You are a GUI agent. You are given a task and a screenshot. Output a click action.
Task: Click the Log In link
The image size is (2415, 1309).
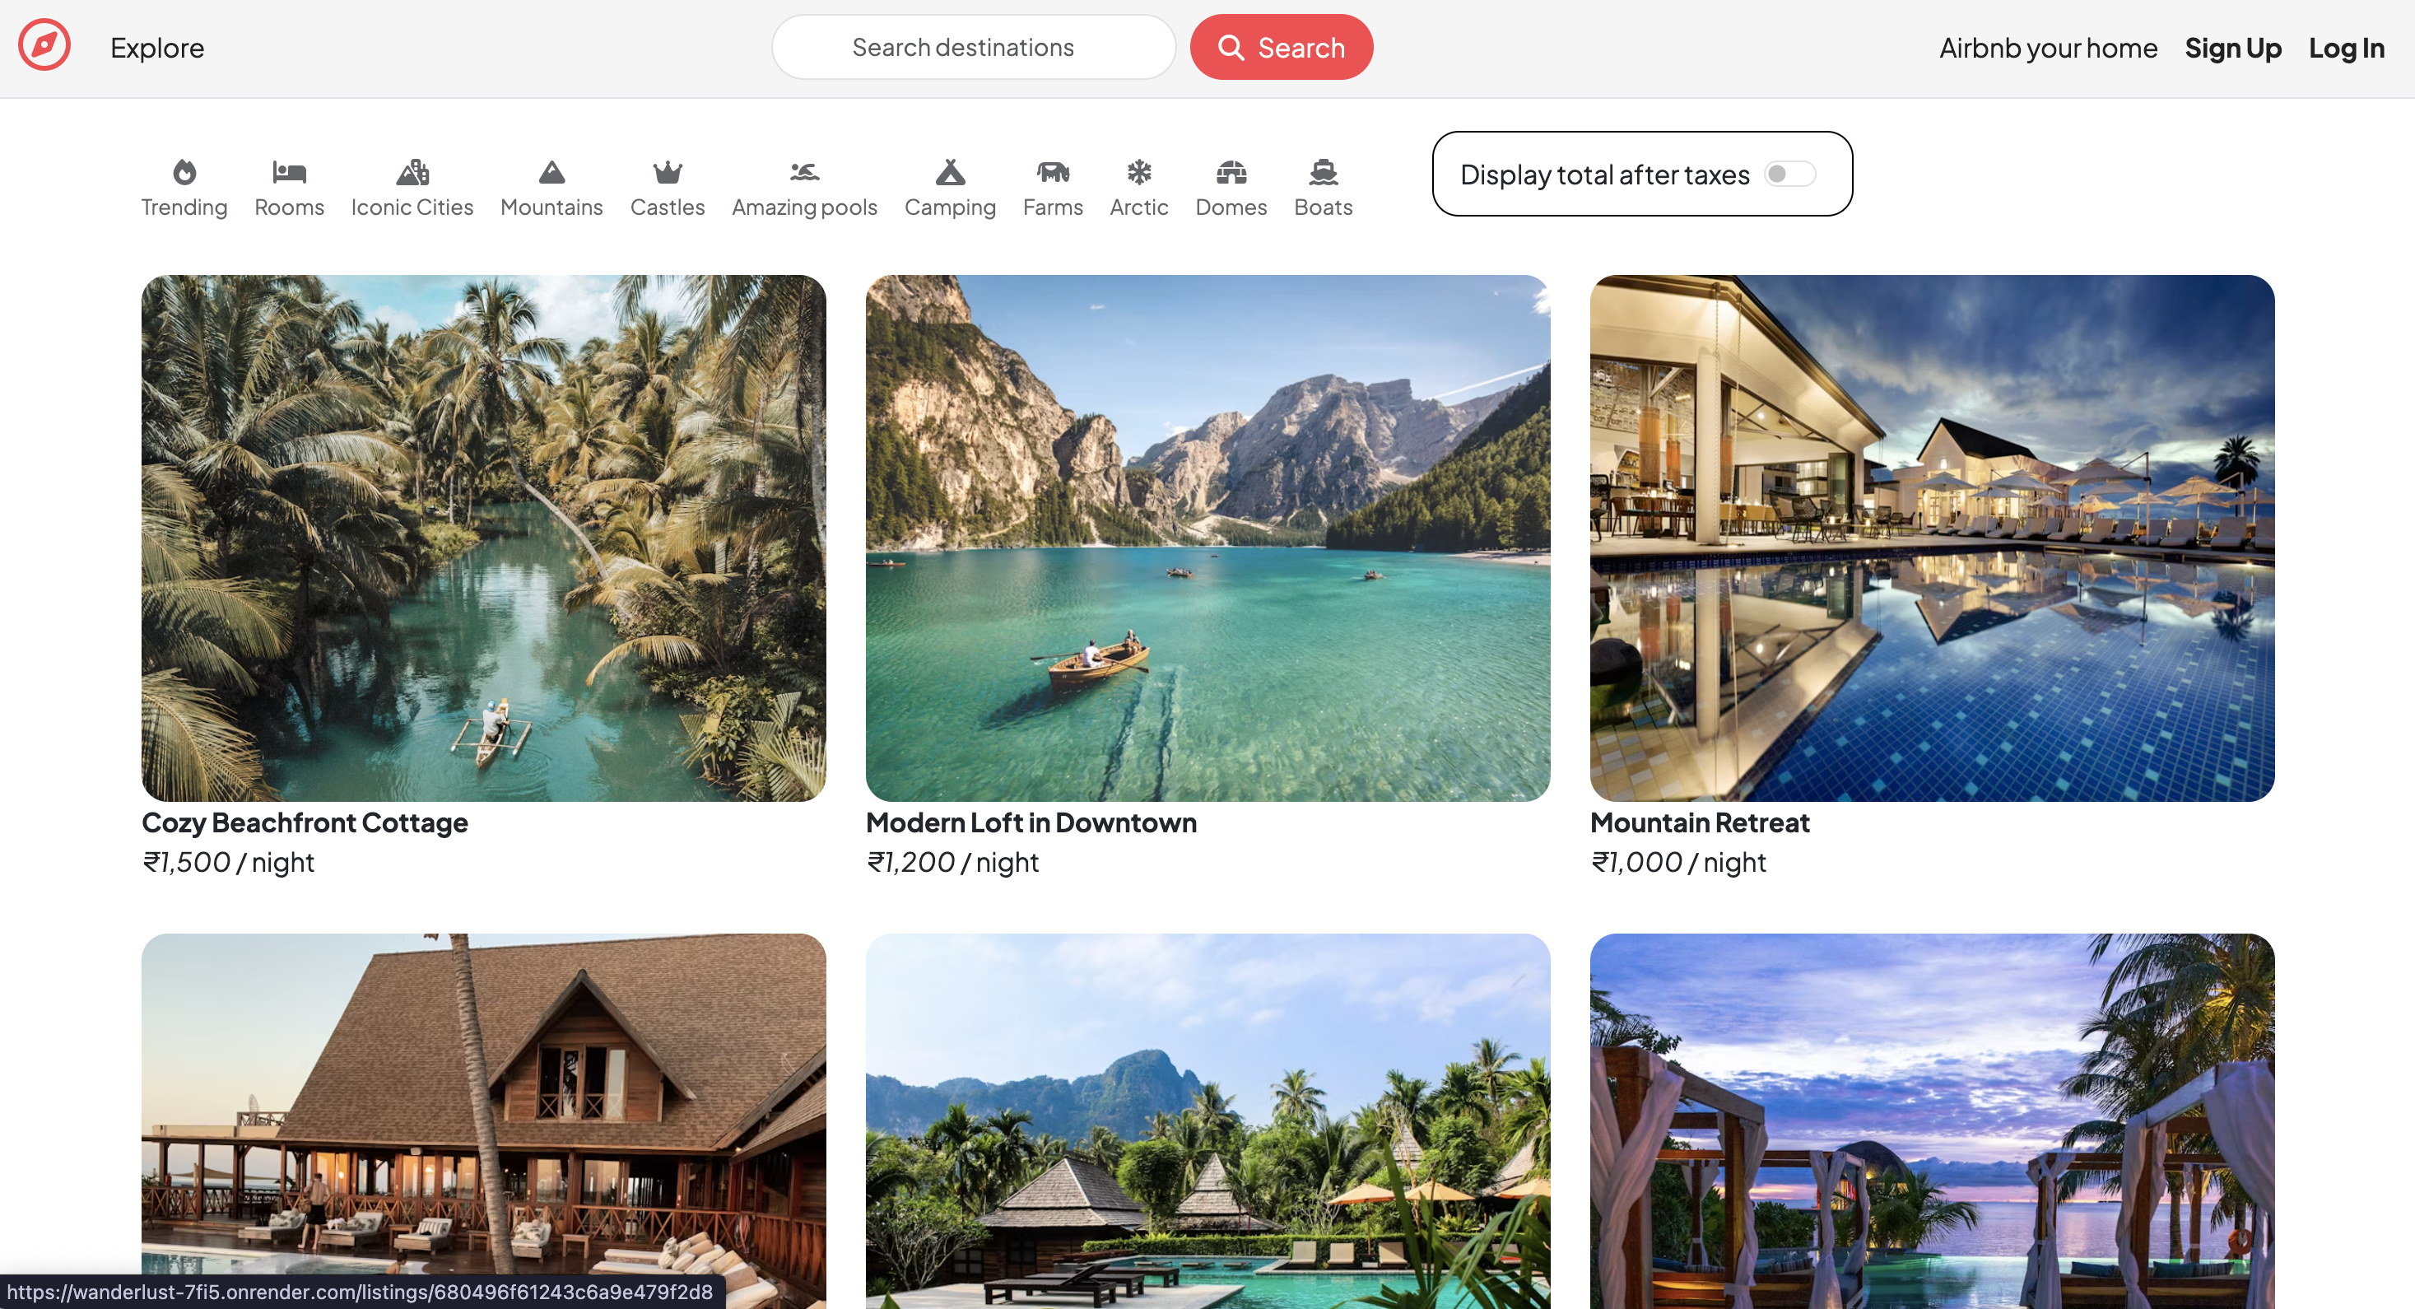[x=2346, y=48]
